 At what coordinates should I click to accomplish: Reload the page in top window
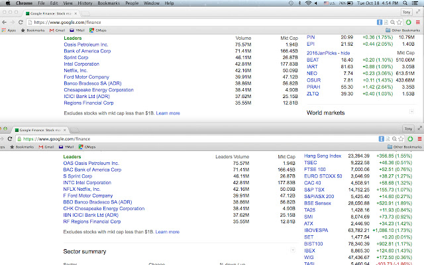21,22
